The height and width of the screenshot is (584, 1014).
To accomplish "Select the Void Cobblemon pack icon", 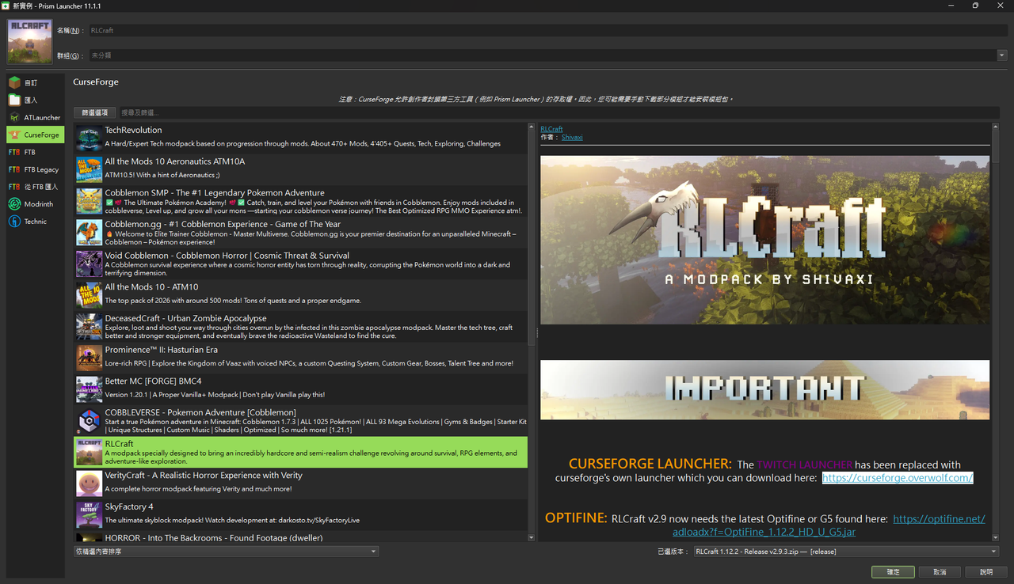I will (x=89, y=264).
